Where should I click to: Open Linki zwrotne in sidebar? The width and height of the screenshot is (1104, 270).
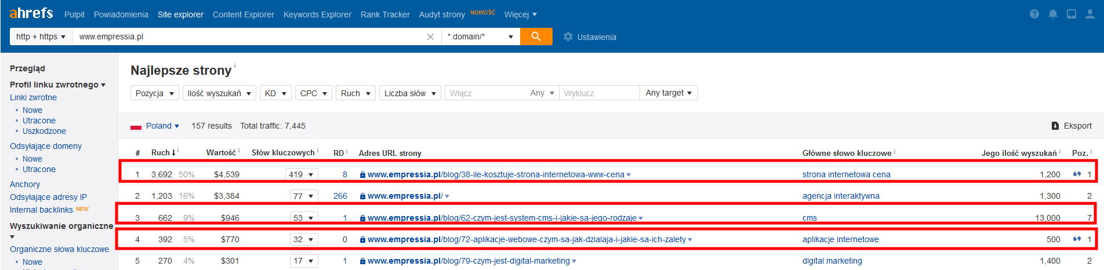coord(33,97)
